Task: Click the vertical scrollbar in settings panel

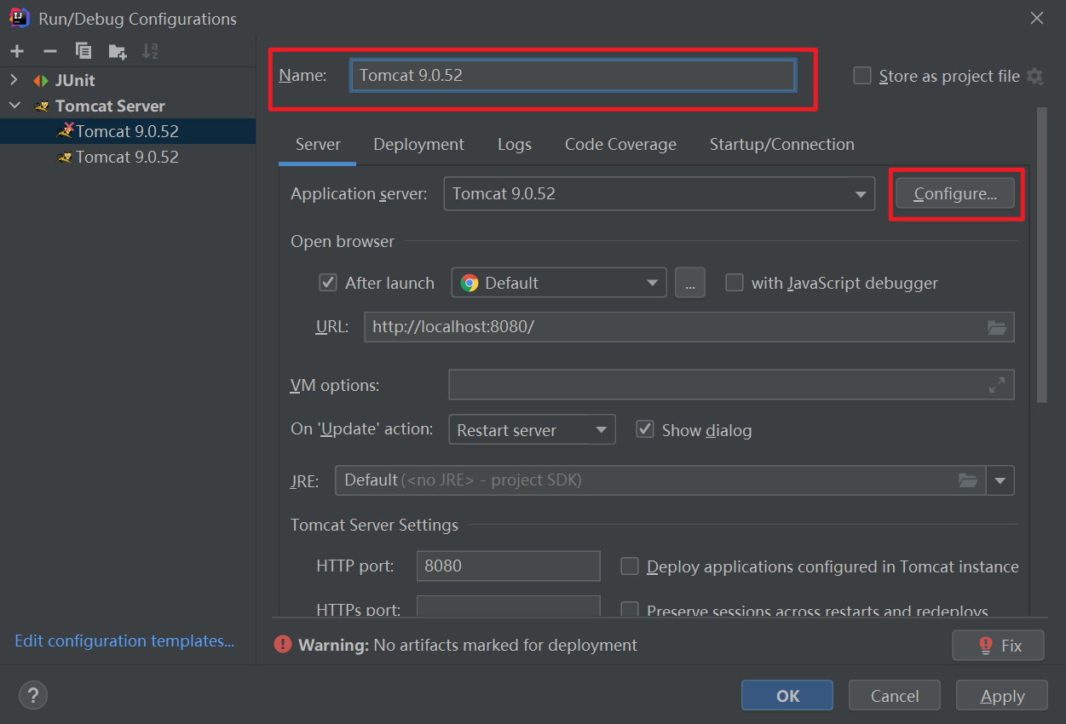Action: [x=1041, y=255]
